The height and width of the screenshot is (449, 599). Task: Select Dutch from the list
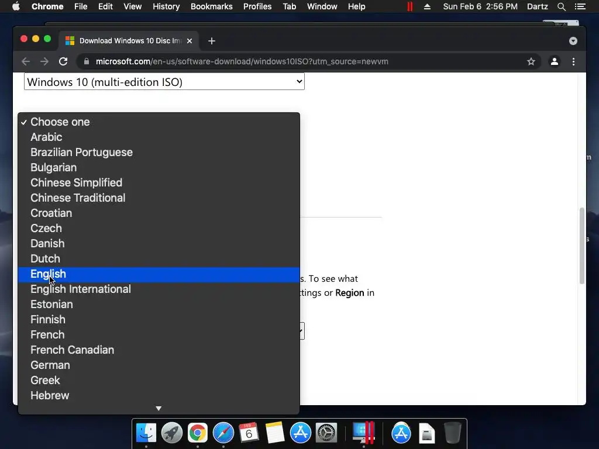point(159,259)
